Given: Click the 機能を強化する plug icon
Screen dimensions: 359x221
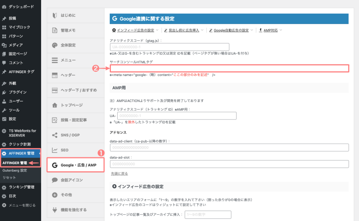Looking at the screenshot, I should point(55,210).
